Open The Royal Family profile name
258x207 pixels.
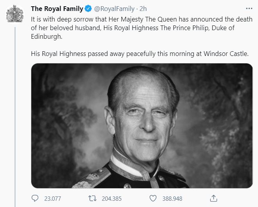point(57,9)
